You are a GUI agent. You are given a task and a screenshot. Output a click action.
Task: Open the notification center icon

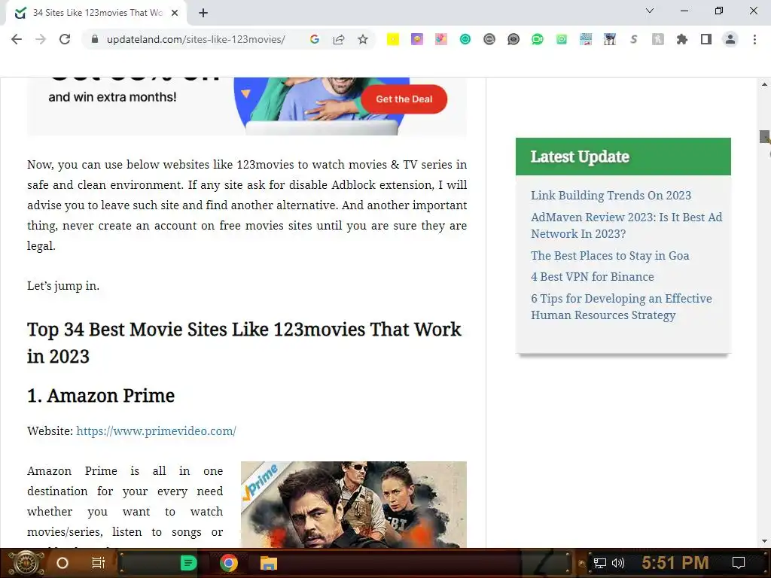pos(739,563)
